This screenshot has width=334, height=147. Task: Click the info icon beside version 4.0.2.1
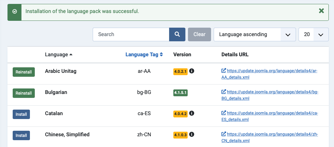click(x=192, y=71)
